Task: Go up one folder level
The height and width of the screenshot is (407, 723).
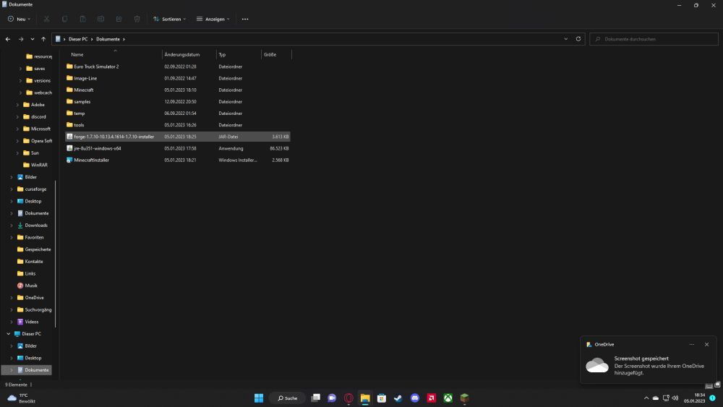Action: [x=43, y=39]
